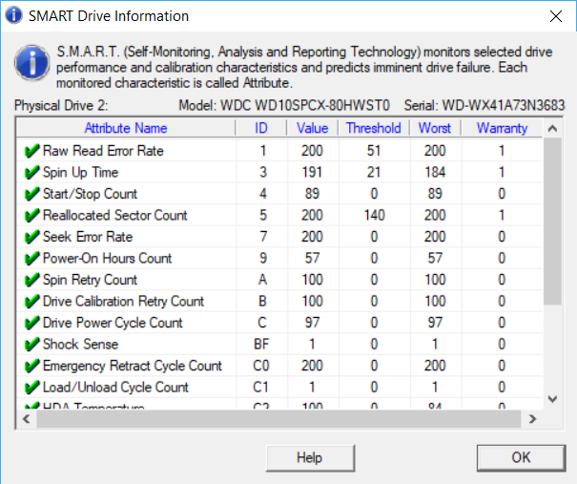577x484 pixels.
Task: Click the green check icon beside Reallocated Sector Count
Action: (x=32, y=216)
